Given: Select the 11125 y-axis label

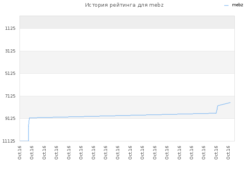Looking at the screenshot, I should tap(9, 141).
